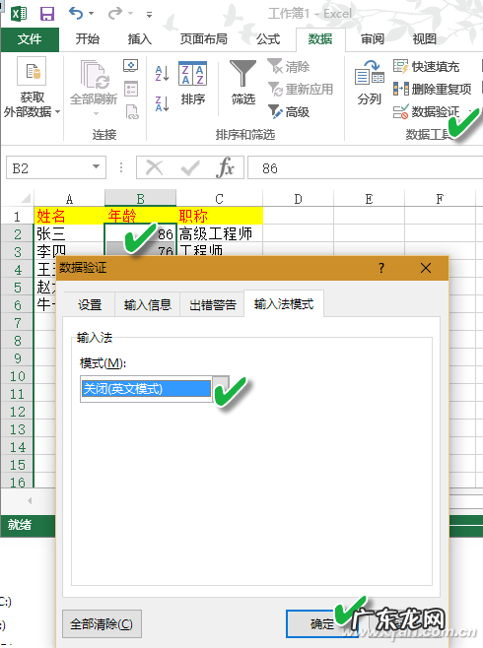Expand the Name Box dropdown arrow
Image resolution: width=483 pixels, height=648 pixels.
tap(96, 167)
